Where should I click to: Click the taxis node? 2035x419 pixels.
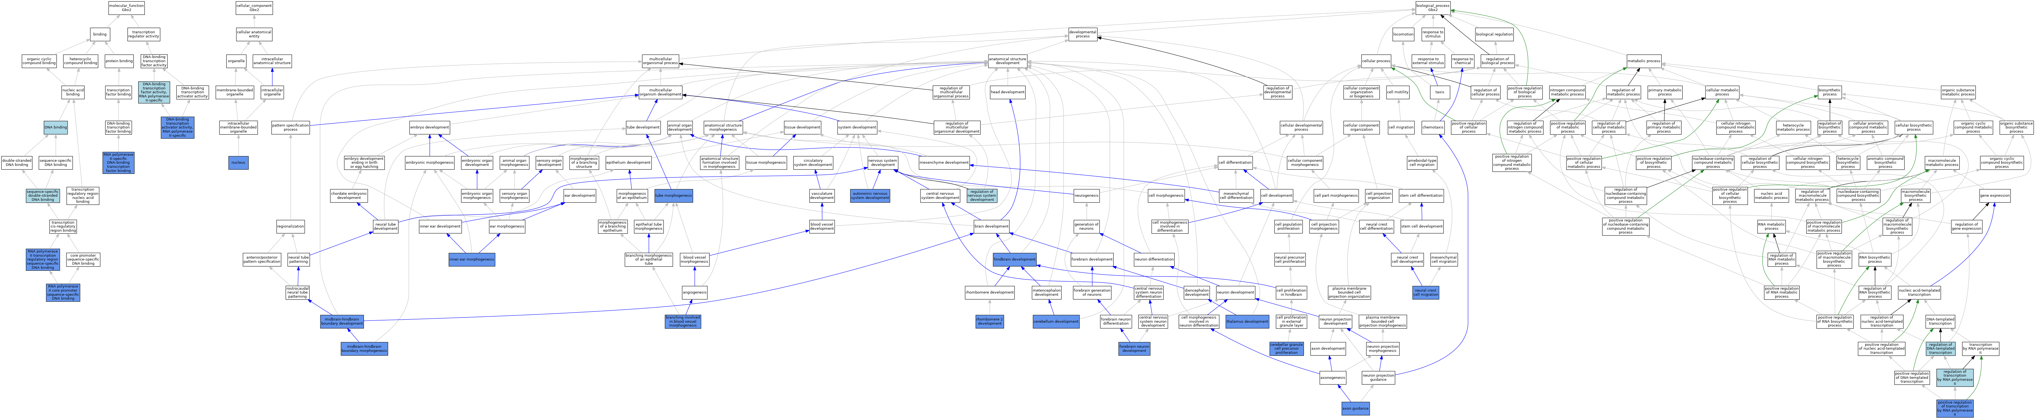point(1439,92)
